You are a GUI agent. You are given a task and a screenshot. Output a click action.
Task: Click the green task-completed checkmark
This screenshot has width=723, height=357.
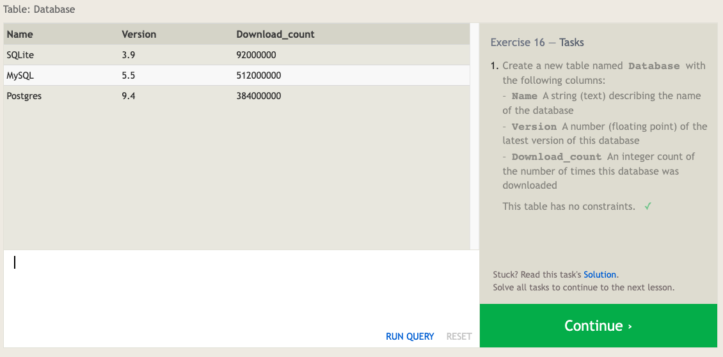(x=648, y=206)
